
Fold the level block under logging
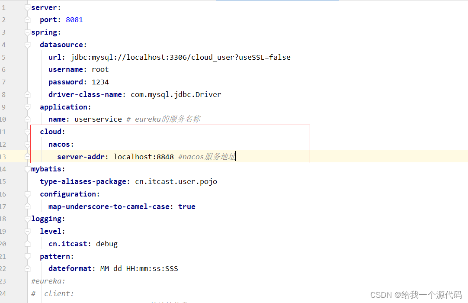27,231
